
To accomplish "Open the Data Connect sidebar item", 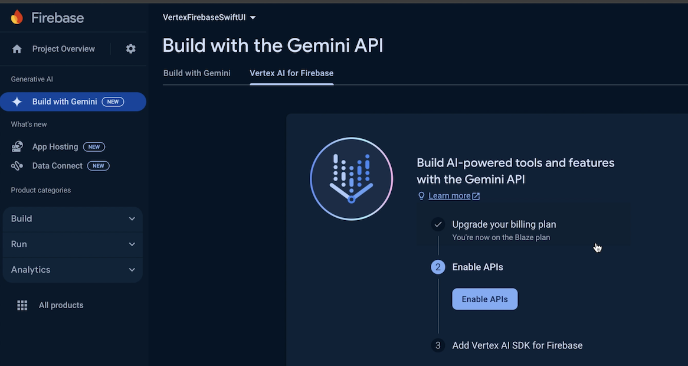I will point(57,166).
